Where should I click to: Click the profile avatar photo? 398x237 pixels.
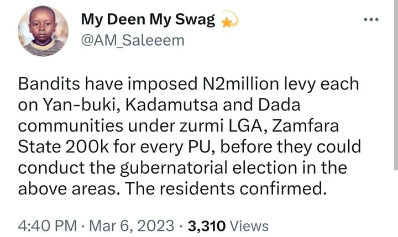(x=43, y=33)
